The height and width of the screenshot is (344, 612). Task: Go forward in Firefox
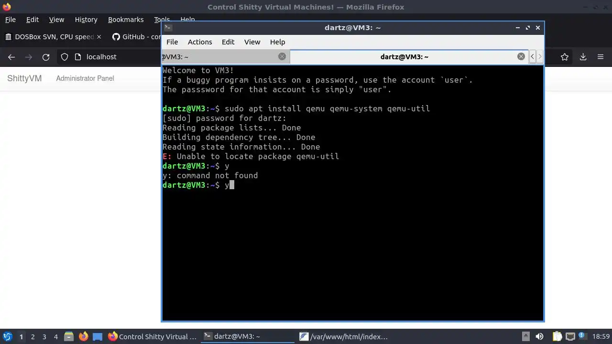pyautogui.click(x=29, y=57)
